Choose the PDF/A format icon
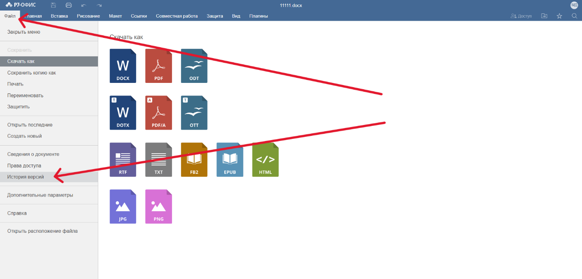Image resolution: width=582 pixels, height=279 pixels. (x=159, y=113)
